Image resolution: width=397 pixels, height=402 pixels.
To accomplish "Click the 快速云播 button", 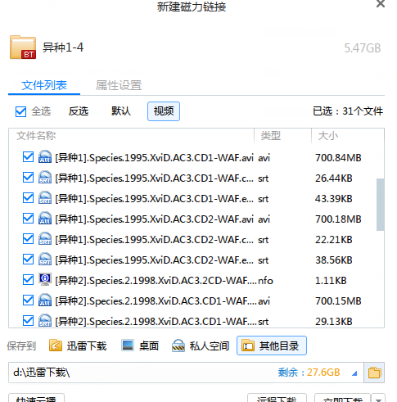I will click(36, 398).
